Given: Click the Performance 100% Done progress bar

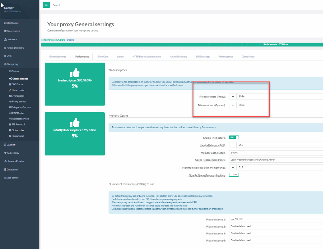Looking at the screenshot, I should pos(182,45).
